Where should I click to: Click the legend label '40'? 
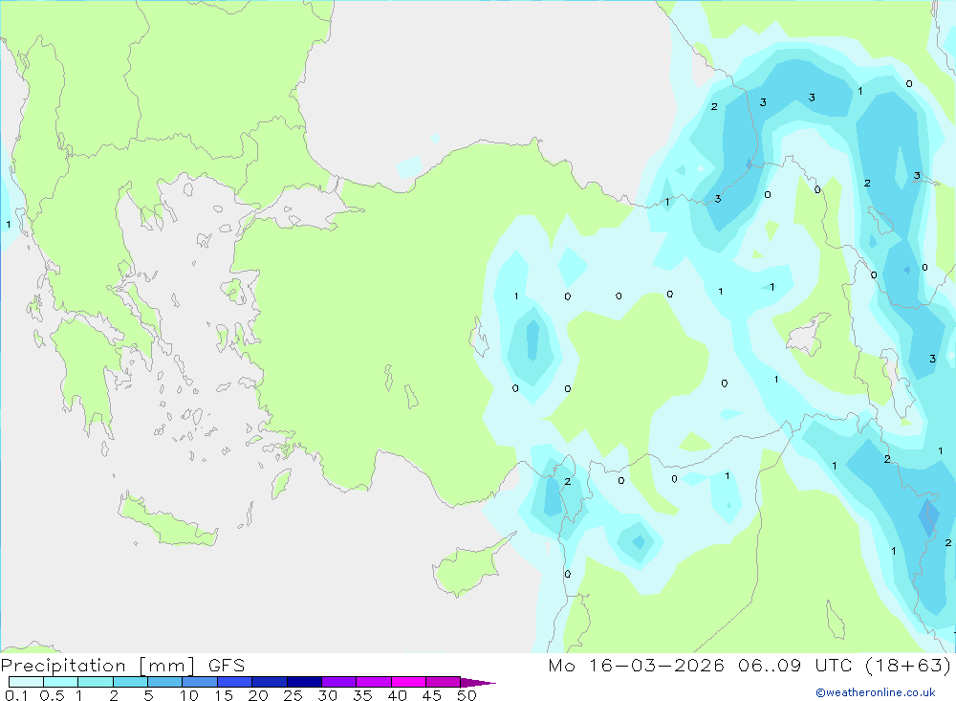(398, 695)
